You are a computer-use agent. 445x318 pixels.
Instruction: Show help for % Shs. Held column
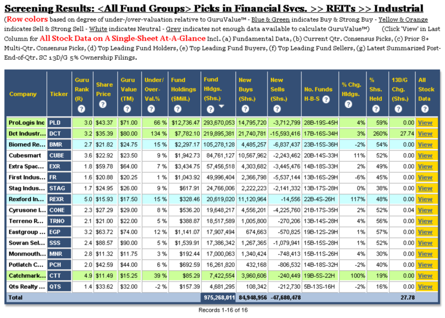click(x=376, y=109)
